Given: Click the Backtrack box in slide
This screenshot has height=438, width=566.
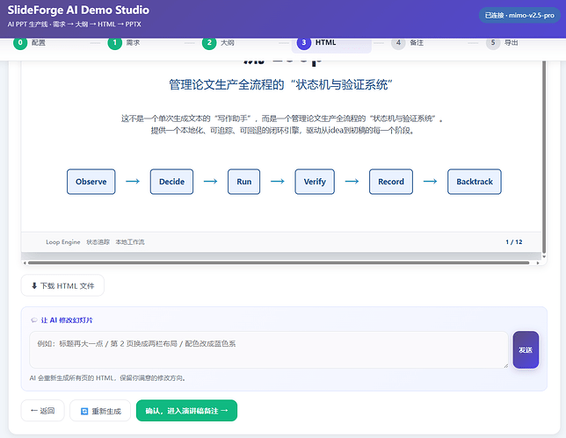Looking at the screenshot, I should point(475,182).
